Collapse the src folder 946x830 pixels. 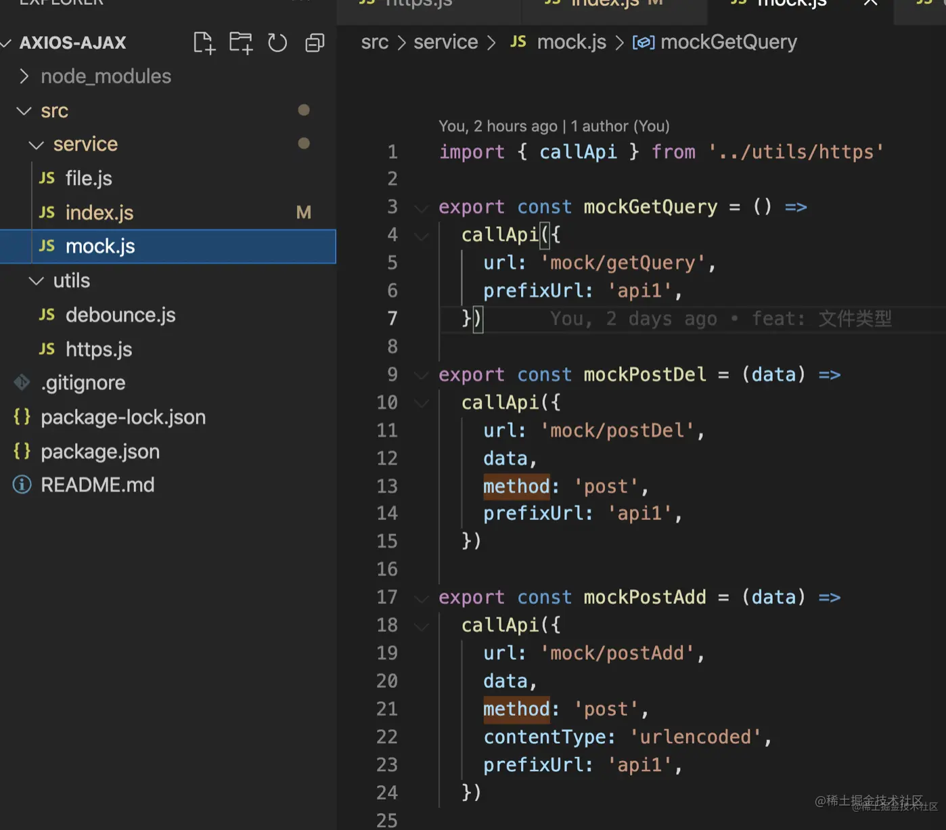pyautogui.click(x=24, y=110)
